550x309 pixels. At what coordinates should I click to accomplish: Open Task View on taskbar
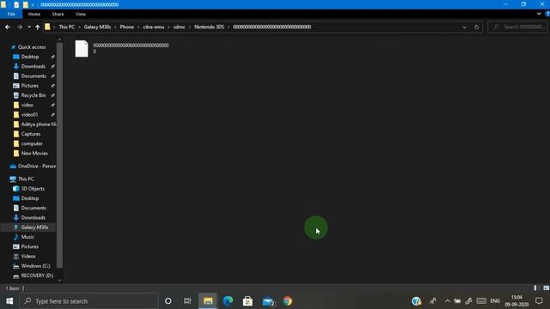187,301
